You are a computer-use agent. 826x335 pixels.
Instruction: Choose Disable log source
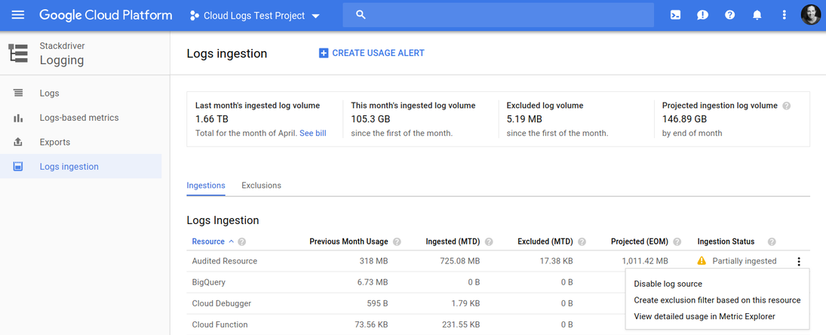coord(668,284)
